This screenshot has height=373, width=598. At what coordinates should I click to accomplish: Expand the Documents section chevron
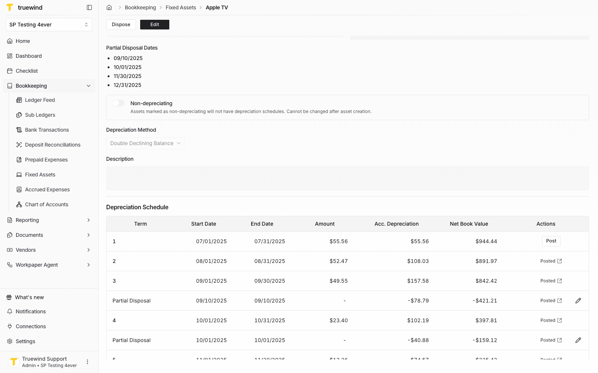tap(89, 235)
